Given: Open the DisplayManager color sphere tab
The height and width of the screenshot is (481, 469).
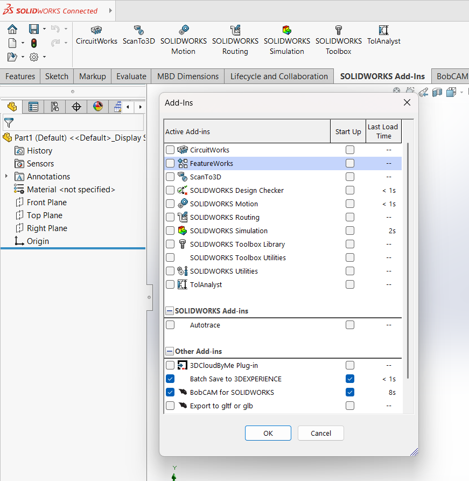Looking at the screenshot, I should tap(98, 107).
